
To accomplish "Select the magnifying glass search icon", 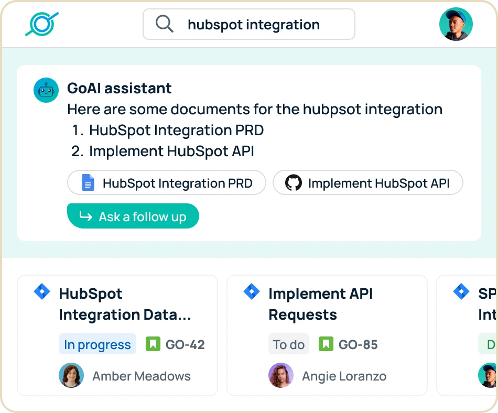I will 163,24.
